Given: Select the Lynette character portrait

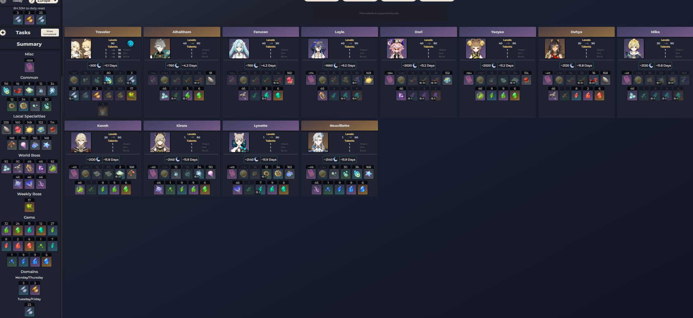Looking at the screenshot, I should click(239, 142).
